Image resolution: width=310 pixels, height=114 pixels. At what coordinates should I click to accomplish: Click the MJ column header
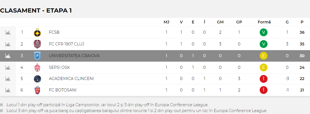166,22
